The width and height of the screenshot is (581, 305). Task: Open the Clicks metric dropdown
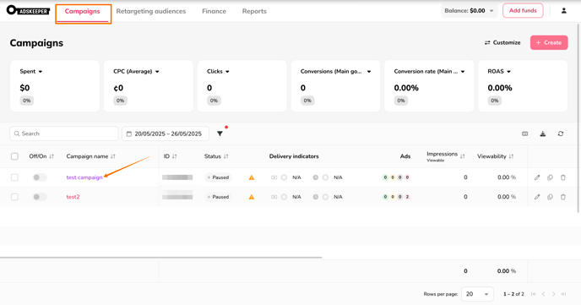coord(218,71)
